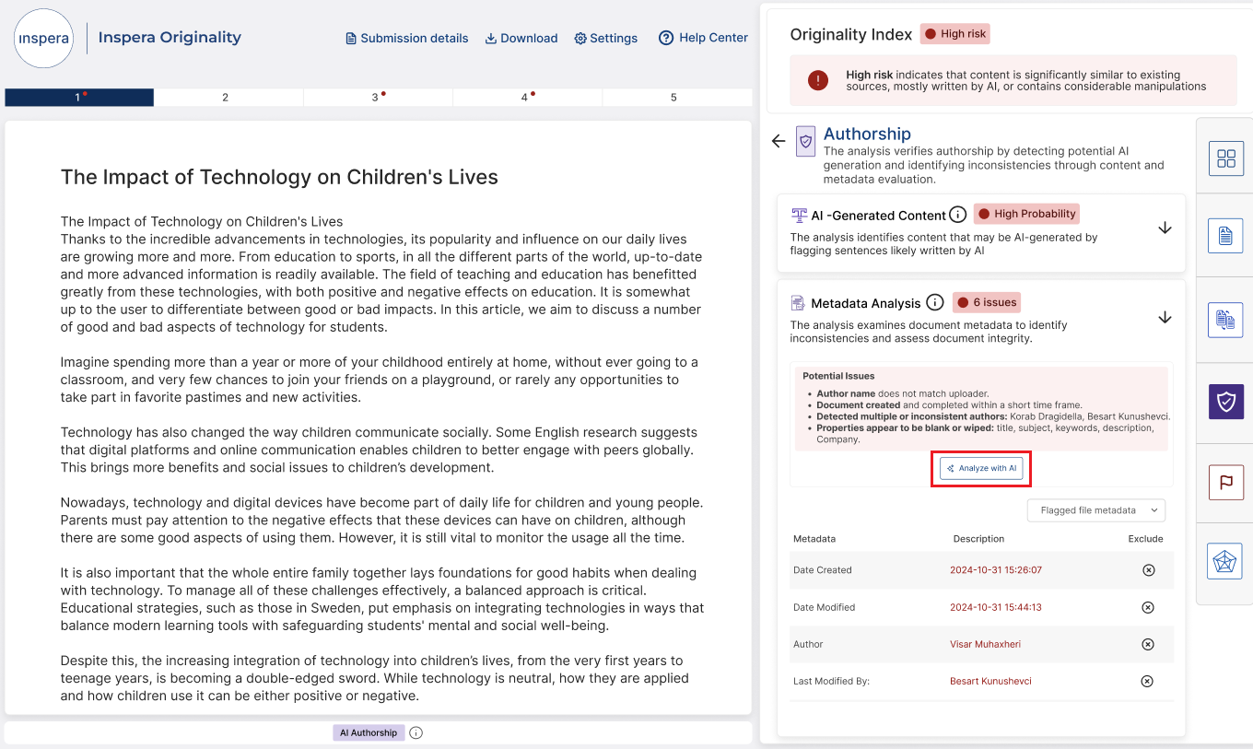Image resolution: width=1253 pixels, height=749 pixels.
Task: Expand the AI-Generated Content section
Action: point(1165,227)
